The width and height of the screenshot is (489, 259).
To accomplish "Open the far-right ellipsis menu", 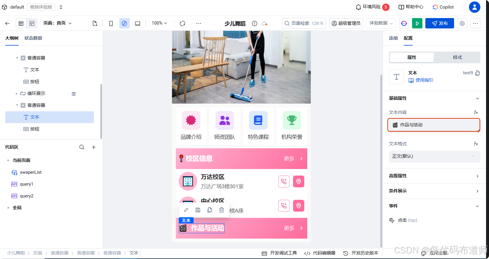I will pos(475,23).
